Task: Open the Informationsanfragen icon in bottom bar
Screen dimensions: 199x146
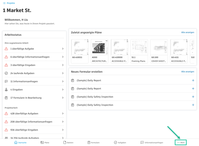Action: point(142,143)
